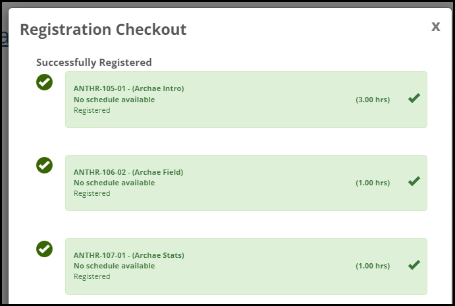Click the (3.00 hrs) credit label
The height and width of the screenshot is (306, 455).
click(373, 100)
